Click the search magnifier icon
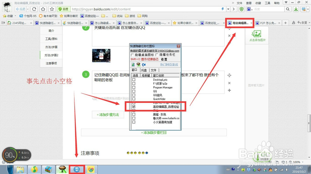This screenshot has width=311, height=174. point(288,9)
